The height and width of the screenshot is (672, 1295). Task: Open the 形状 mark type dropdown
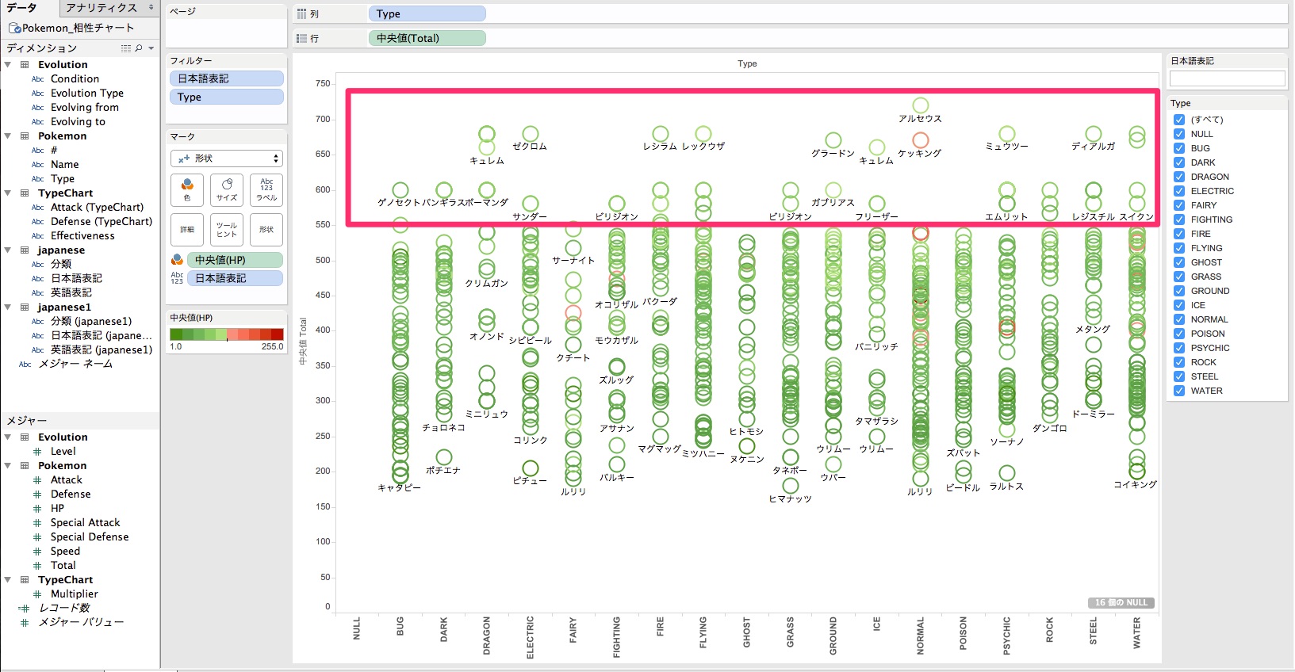227,158
